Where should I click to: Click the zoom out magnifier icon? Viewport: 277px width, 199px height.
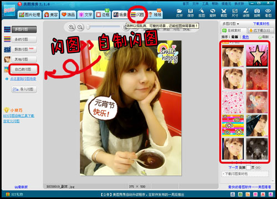[80, 27]
